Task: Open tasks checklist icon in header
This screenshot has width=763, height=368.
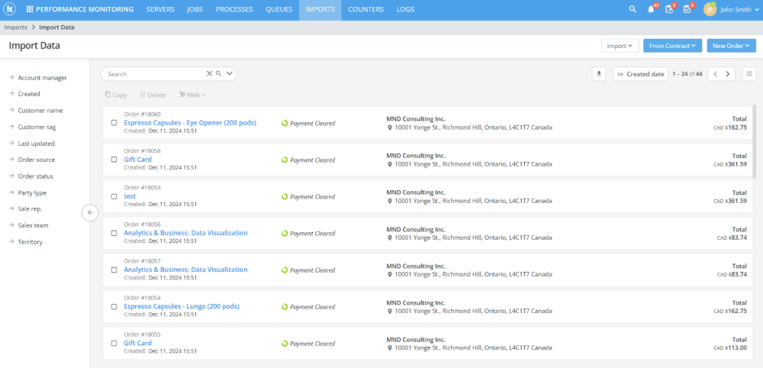Action: [687, 9]
